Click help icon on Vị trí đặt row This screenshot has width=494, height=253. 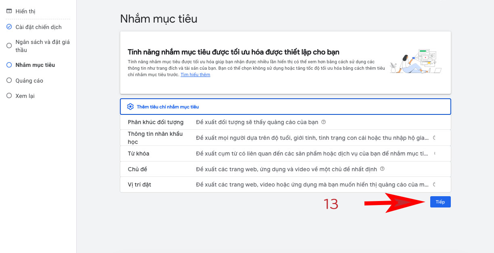pyautogui.click(x=434, y=185)
